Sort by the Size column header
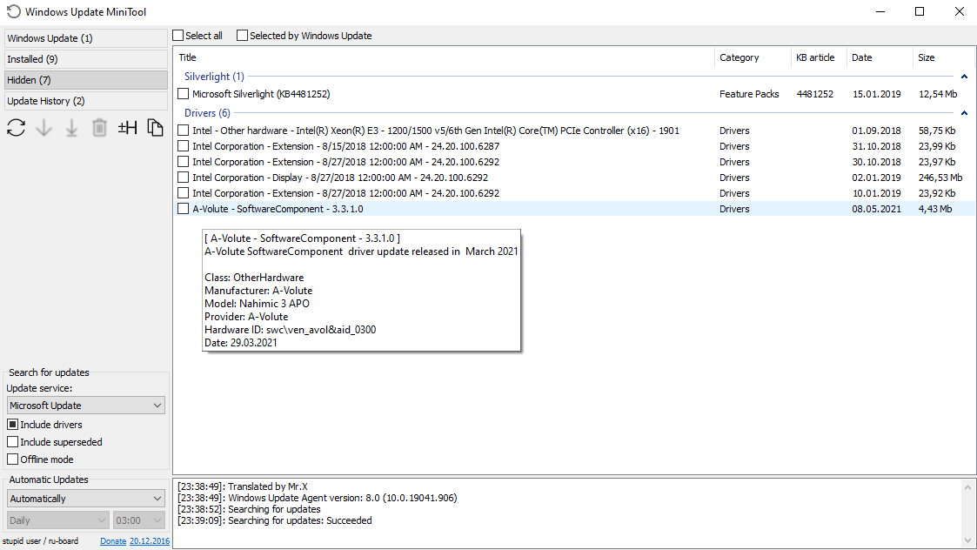977x550 pixels. (x=943, y=57)
